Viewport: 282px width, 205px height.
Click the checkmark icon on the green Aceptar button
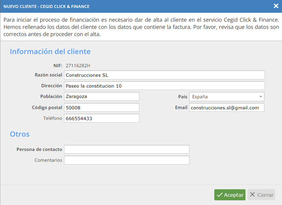point(220,195)
